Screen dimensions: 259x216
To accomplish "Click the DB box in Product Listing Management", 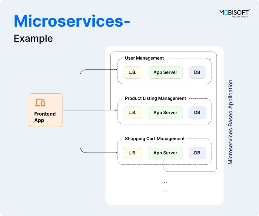I will click(197, 113).
